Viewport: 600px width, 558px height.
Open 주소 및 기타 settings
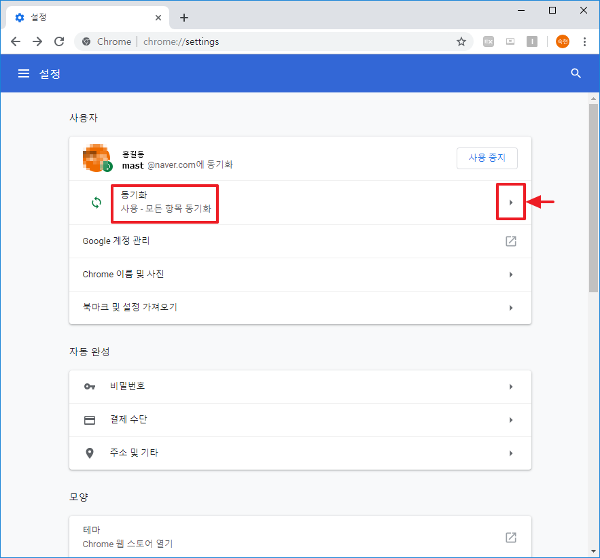tap(300, 453)
